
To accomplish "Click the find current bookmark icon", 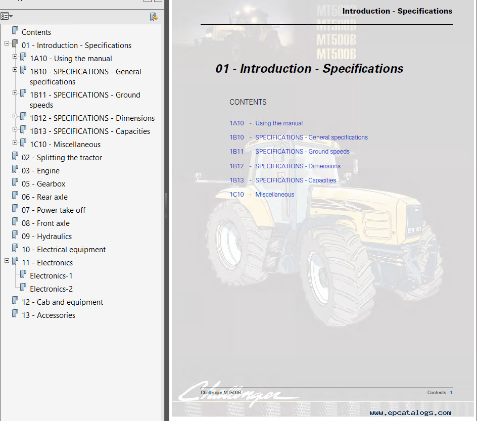I will click(154, 17).
